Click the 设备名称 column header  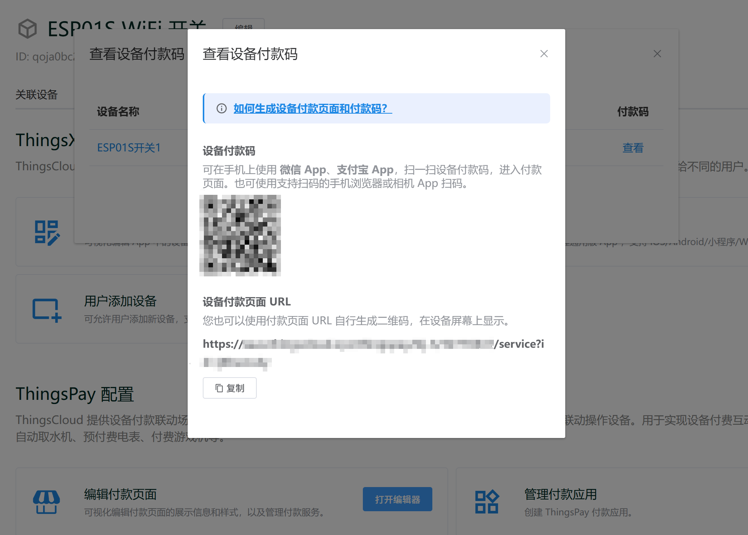[x=118, y=112]
